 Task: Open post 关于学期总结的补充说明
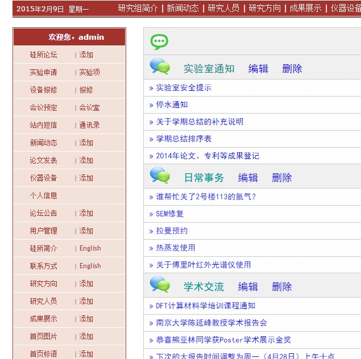(x=200, y=122)
